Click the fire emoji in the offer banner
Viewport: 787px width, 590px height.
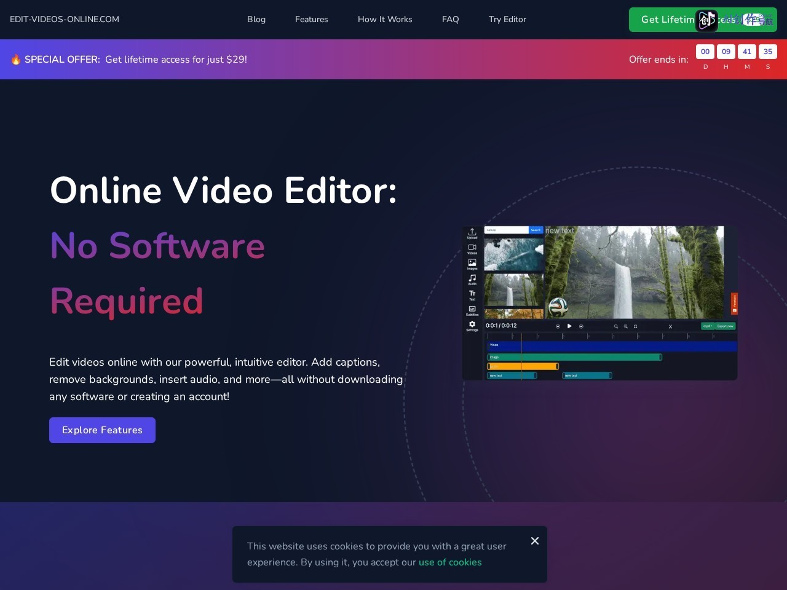16,60
